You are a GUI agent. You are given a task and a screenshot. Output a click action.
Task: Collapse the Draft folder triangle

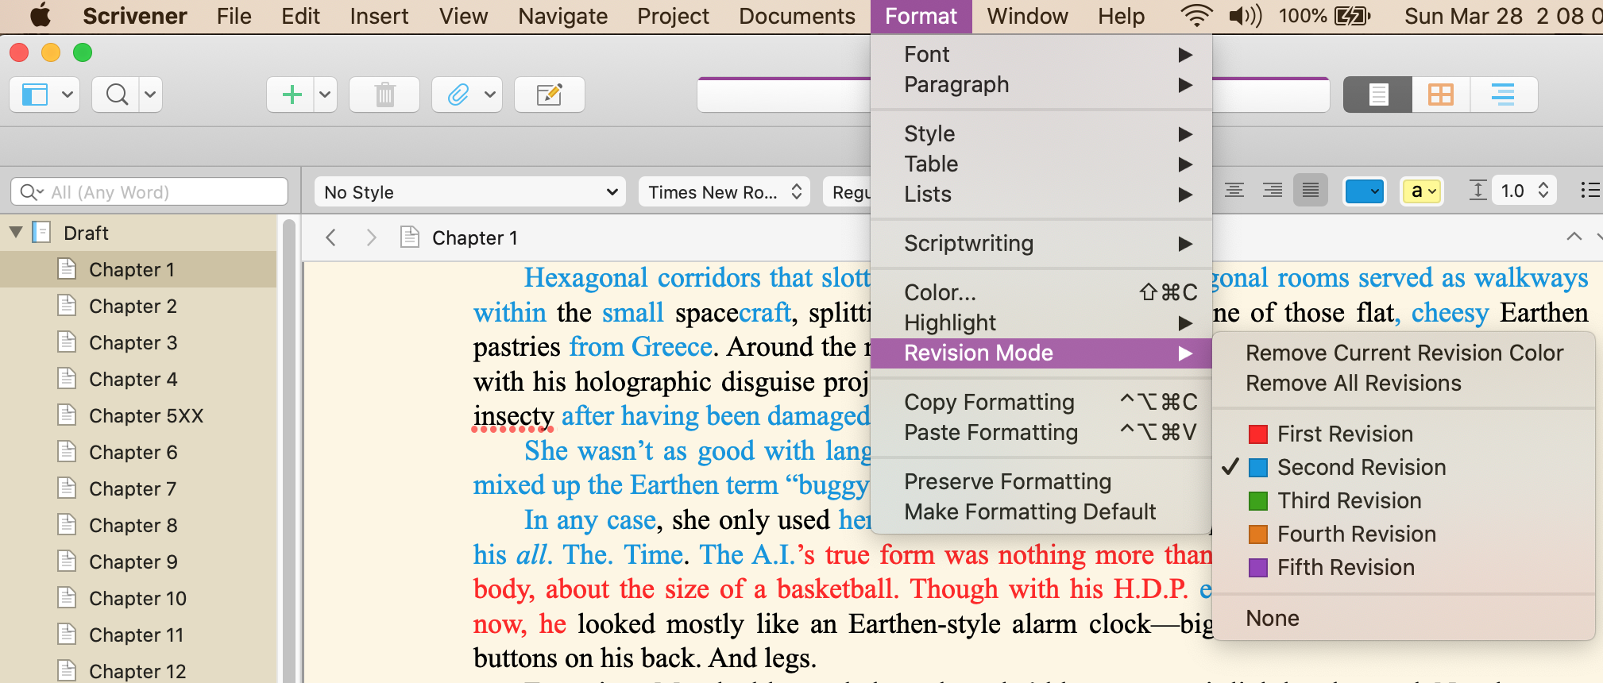(x=16, y=233)
